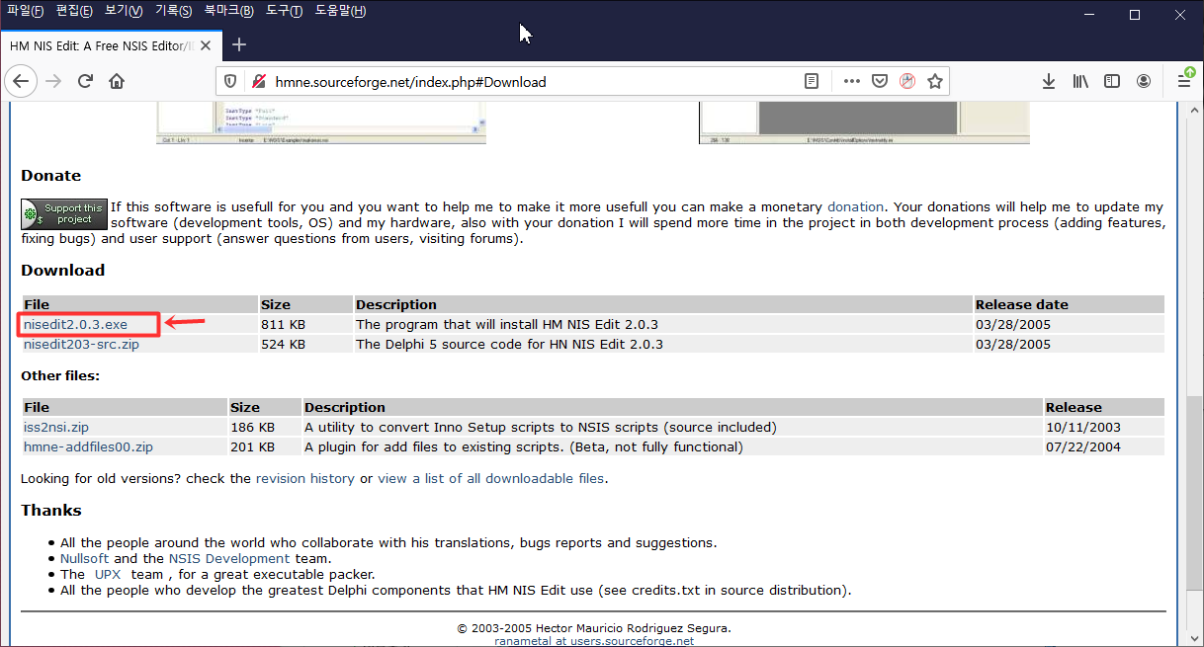Visit the UPX link

click(110, 575)
